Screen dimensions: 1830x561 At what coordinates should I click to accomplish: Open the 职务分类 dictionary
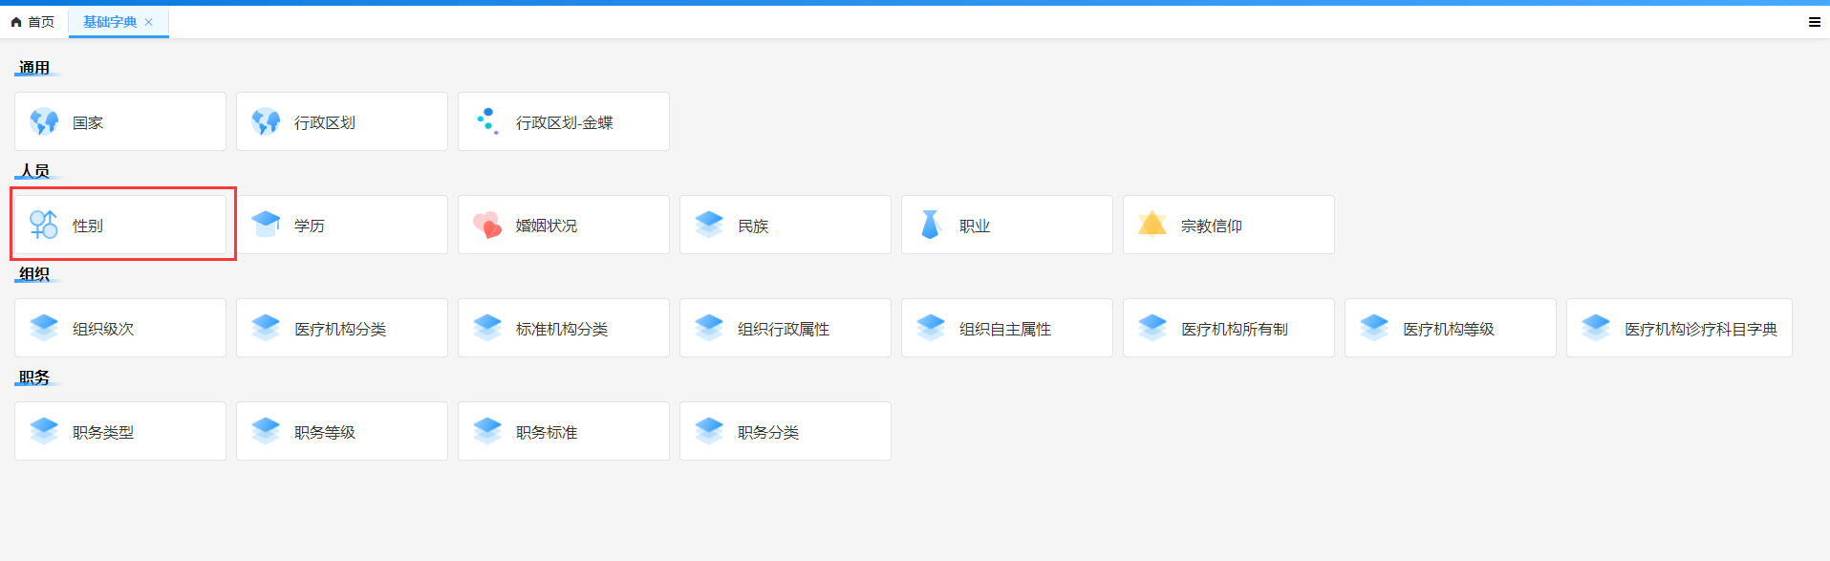pyautogui.click(x=786, y=431)
